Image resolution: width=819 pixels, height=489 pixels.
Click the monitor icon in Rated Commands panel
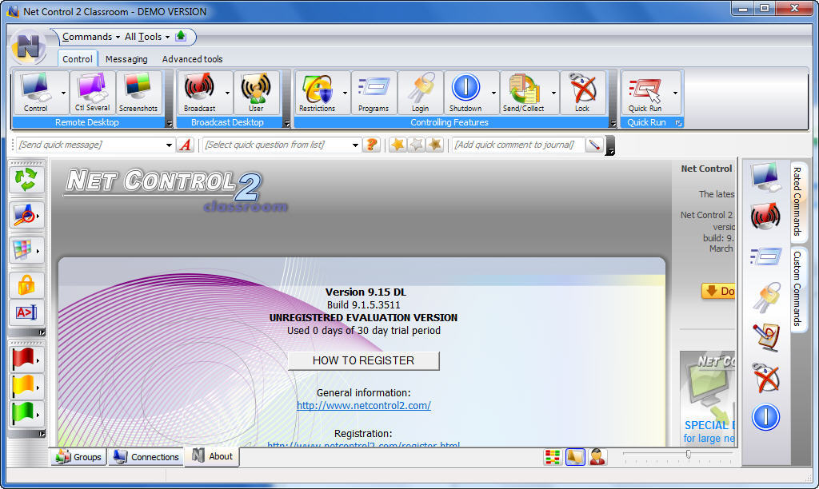click(765, 177)
